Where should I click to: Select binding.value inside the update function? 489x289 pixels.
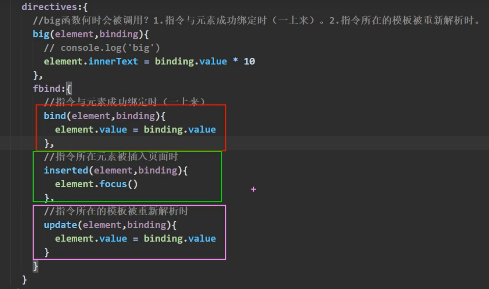179,238
